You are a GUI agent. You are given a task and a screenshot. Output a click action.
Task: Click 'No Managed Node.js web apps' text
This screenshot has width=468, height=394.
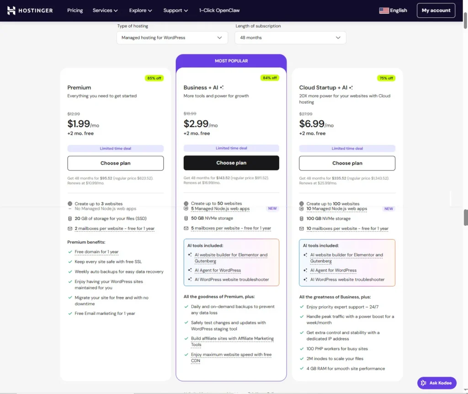[x=106, y=208]
